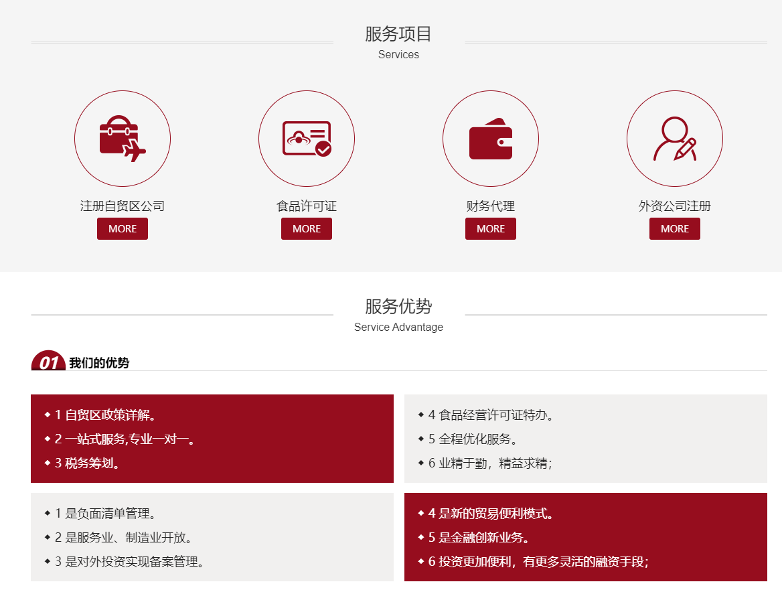Select the wallet icon for 财务代理
Viewport: 782px width, 592px height.
point(491,139)
